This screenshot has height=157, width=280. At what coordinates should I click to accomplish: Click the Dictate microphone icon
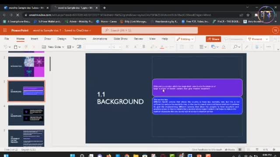pyautogui.click(x=257, y=47)
